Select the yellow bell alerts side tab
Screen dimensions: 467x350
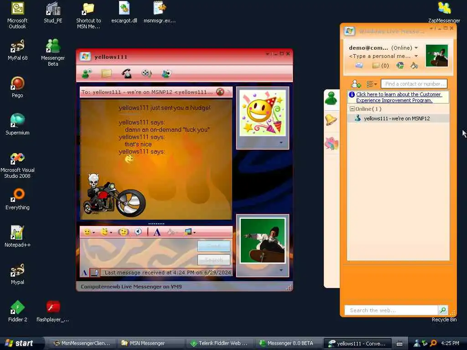[x=331, y=120]
